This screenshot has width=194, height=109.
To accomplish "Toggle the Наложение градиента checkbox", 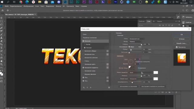I will pyautogui.click(x=83, y=68).
